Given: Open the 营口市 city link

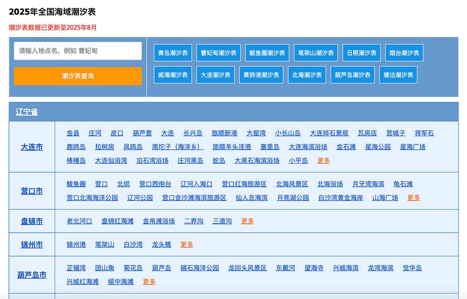Looking at the screenshot, I should click(x=32, y=191).
